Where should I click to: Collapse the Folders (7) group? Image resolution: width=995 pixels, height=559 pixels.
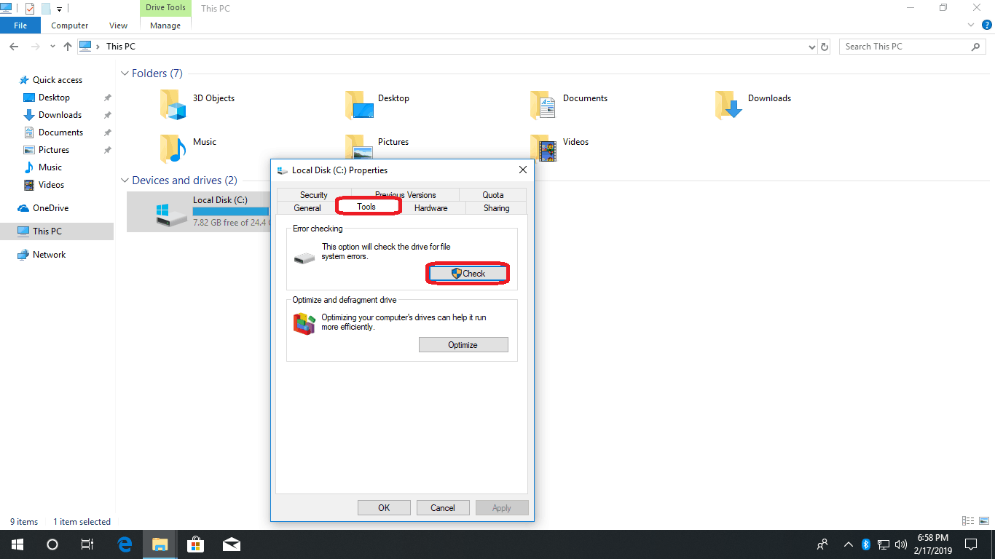tap(125, 74)
